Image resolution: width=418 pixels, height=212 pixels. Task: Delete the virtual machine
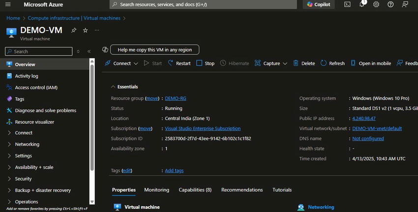tap(304, 63)
